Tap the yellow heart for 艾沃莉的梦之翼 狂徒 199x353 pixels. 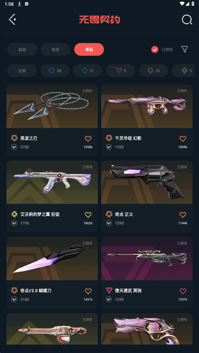(88, 215)
